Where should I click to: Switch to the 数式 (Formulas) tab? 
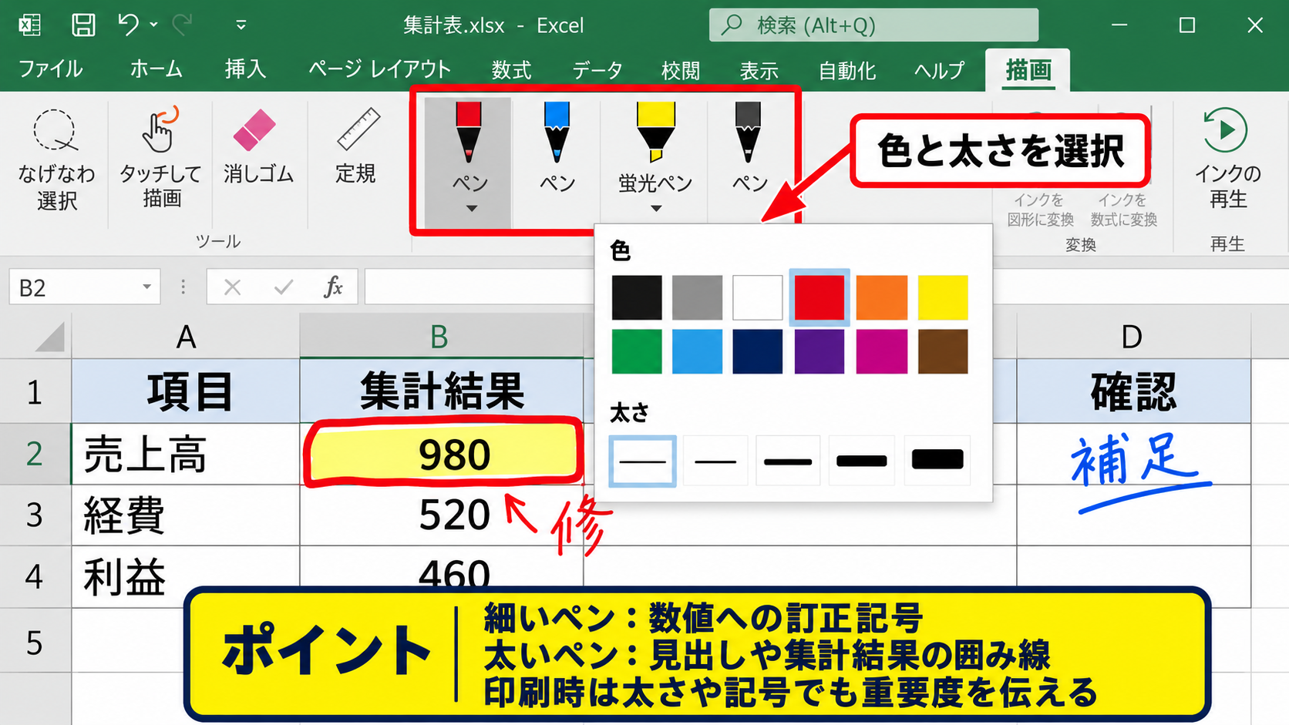(511, 70)
